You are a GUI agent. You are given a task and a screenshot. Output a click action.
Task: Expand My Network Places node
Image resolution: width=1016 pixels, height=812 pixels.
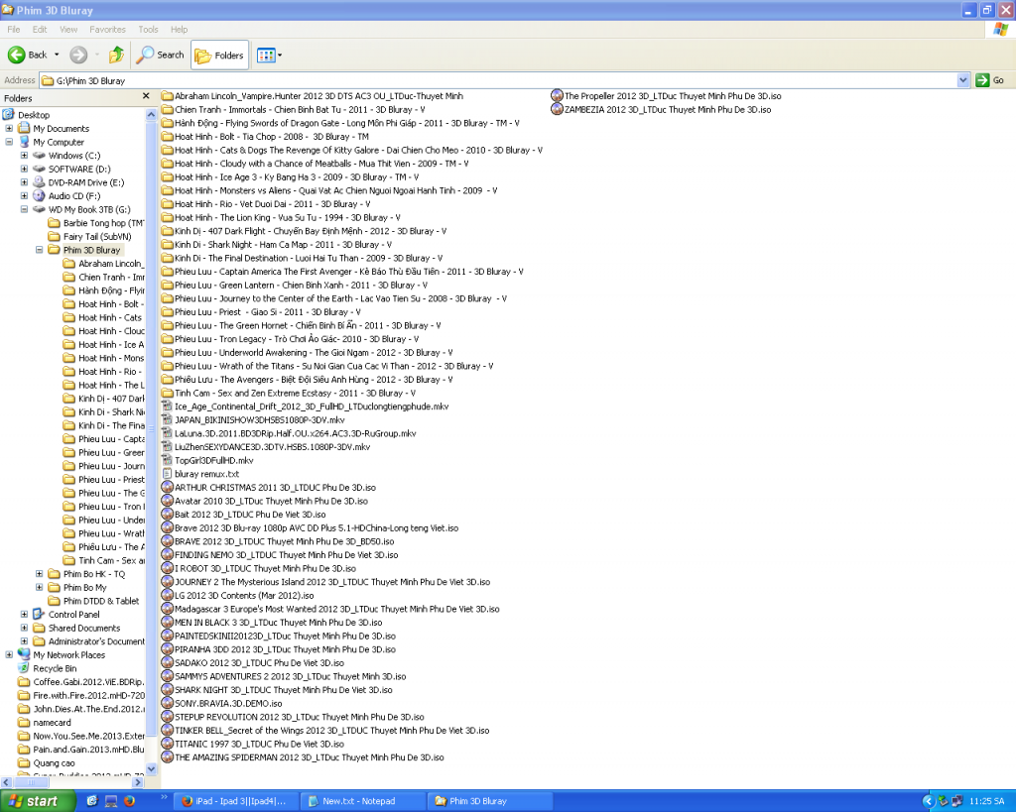[x=9, y=654]
